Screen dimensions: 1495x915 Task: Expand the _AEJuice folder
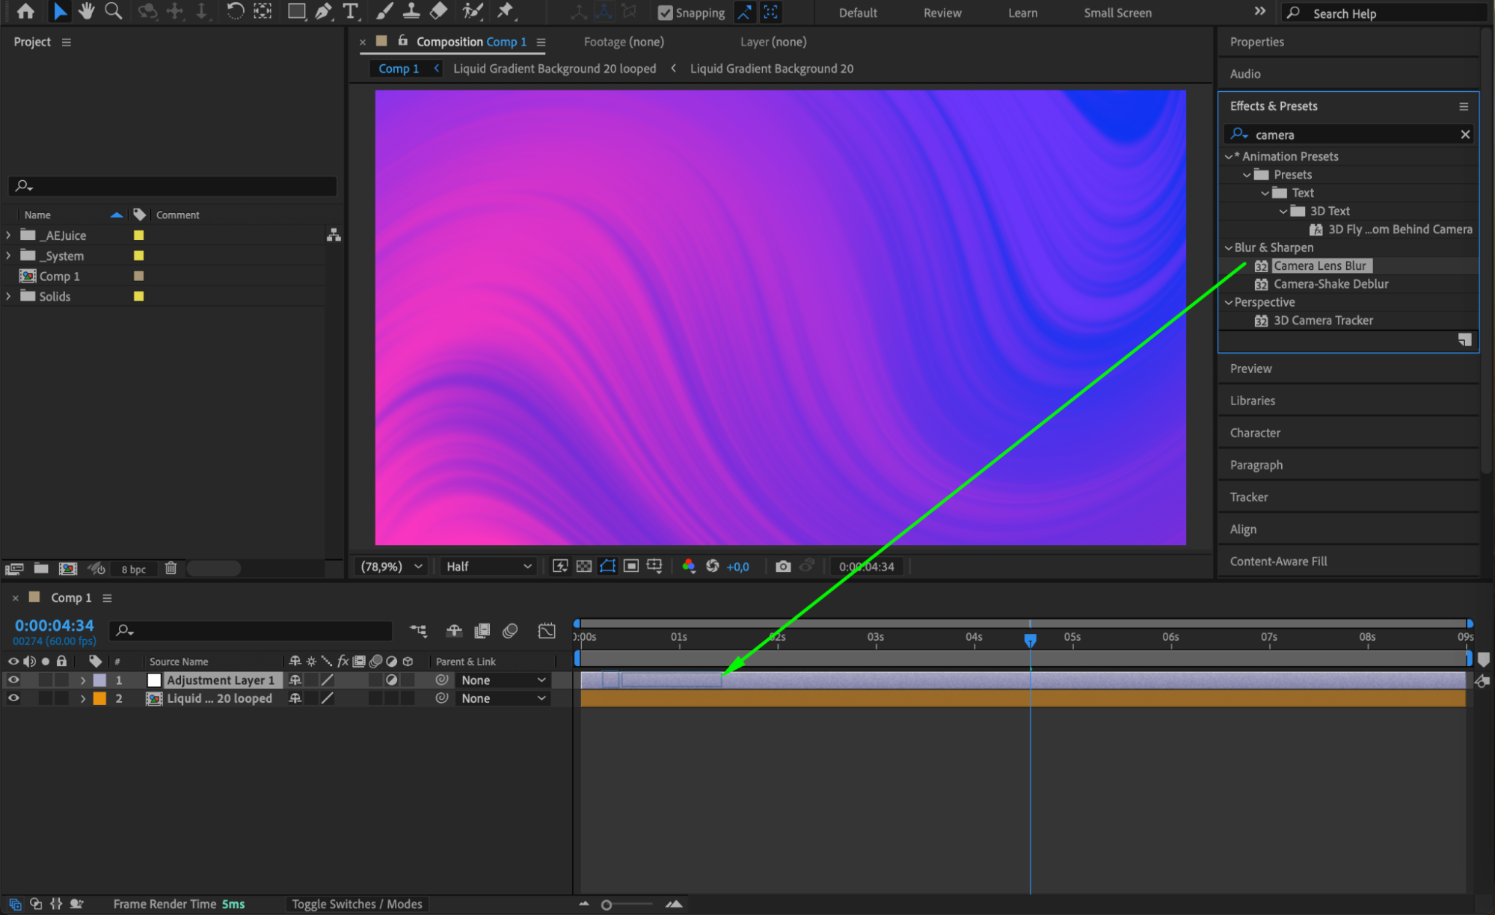pos(8,235)
